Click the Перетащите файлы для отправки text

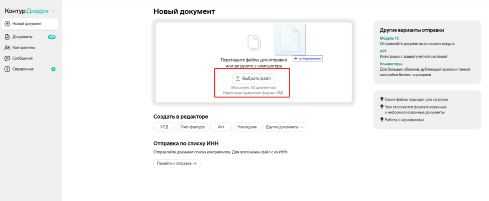254,60
